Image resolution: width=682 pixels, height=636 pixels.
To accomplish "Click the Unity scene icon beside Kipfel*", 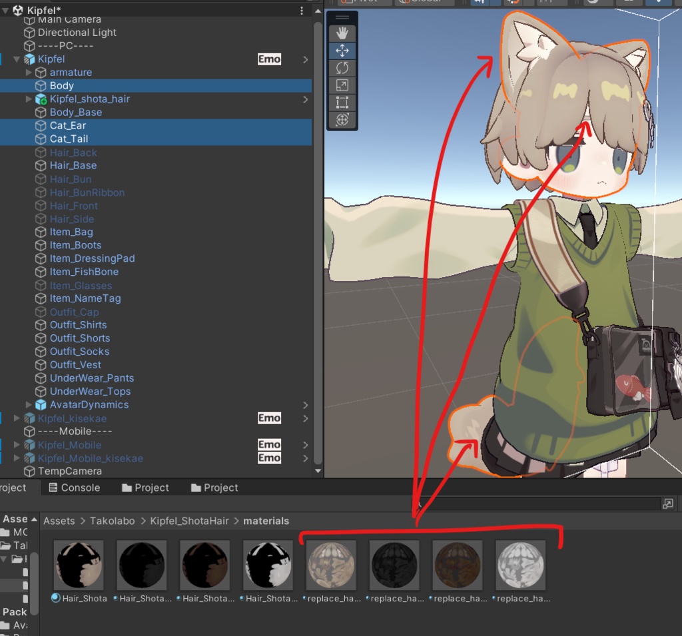I will pyautogui.click(x=18, y=10).
